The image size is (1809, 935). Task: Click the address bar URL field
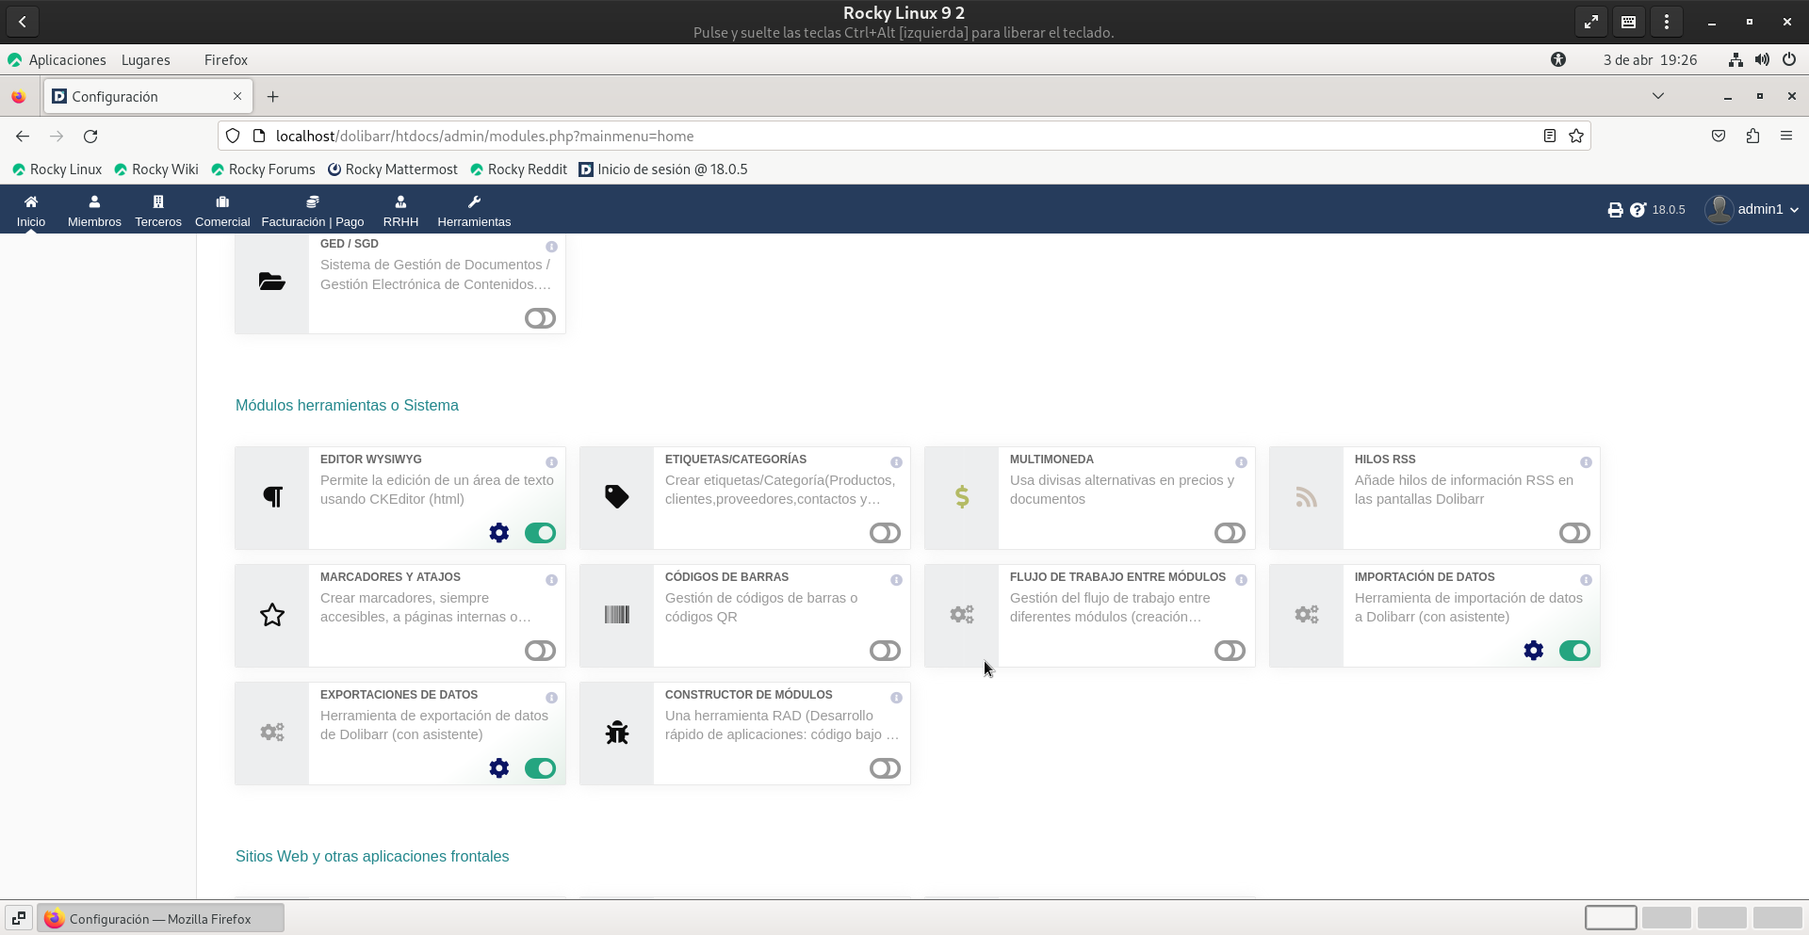pos(848,137)
